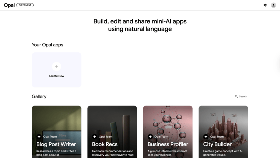Click the Opal Team sparkle icon on Business Profiler

(x=150, y=137)
